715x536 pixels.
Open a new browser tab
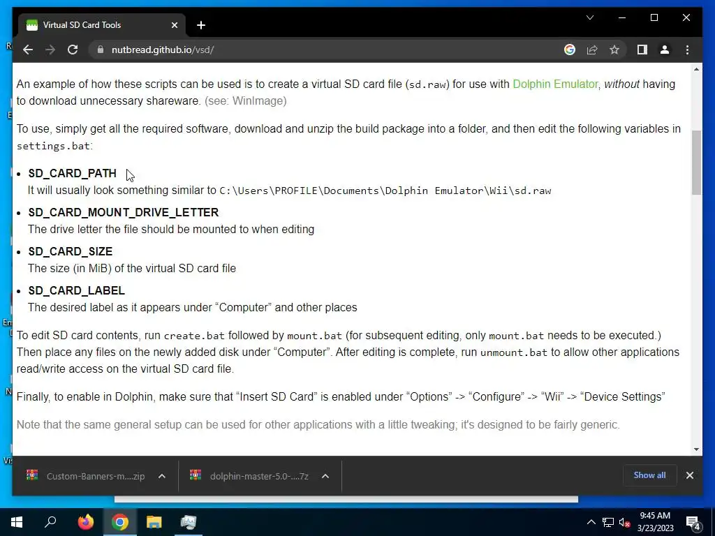point(201,25)
